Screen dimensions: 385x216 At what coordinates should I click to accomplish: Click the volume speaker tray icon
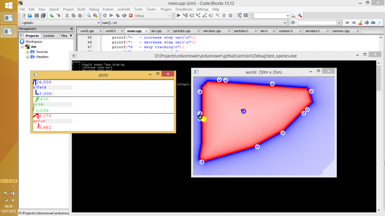click(x=13, y=200)
